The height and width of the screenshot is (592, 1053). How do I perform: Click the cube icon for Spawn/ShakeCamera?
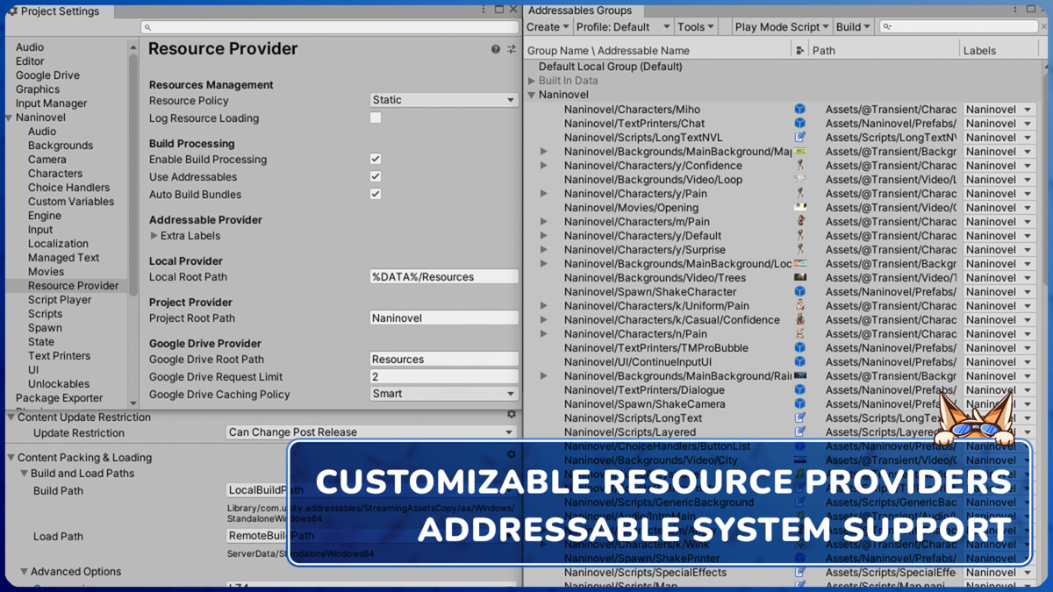[x=800, y=404]
